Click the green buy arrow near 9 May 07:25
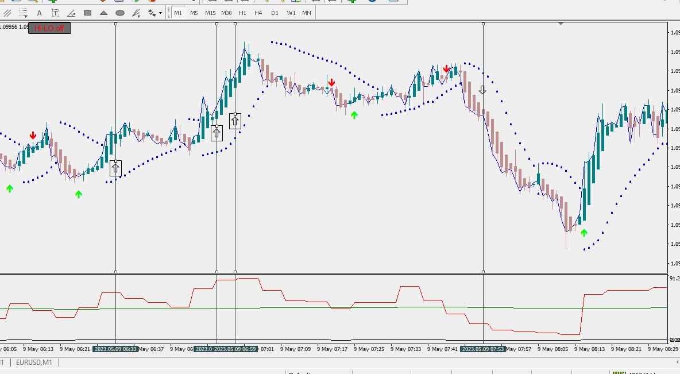The height and width of the screenshot is (374, 680). [354, 115]
